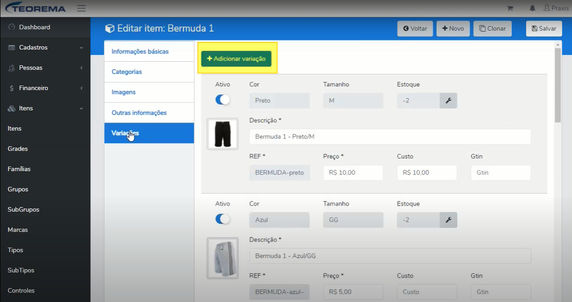Image resolution: width=572 pixels, height=302 pixels.
Task: Click the Adicionar variação button
Action: (x=237, y=59)
